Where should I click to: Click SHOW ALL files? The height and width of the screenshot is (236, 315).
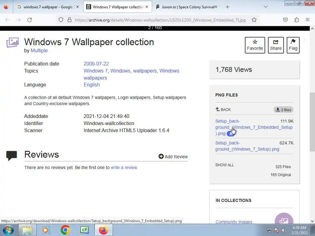coord(225,165)
